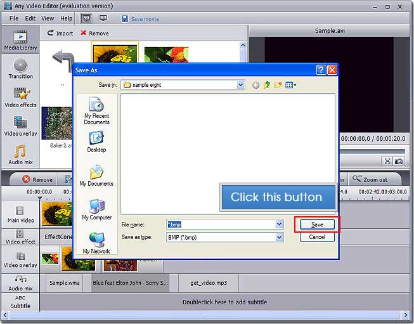Click Import in the media library
This screenshot has height=324, width=414.
[x=60, y=33]
